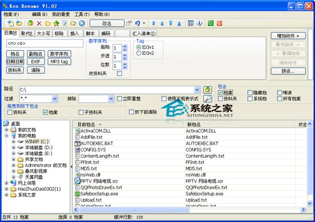Click the greyed icon right of 改名
This screenshot has height=222, width=315.
(x=129, y=23)
